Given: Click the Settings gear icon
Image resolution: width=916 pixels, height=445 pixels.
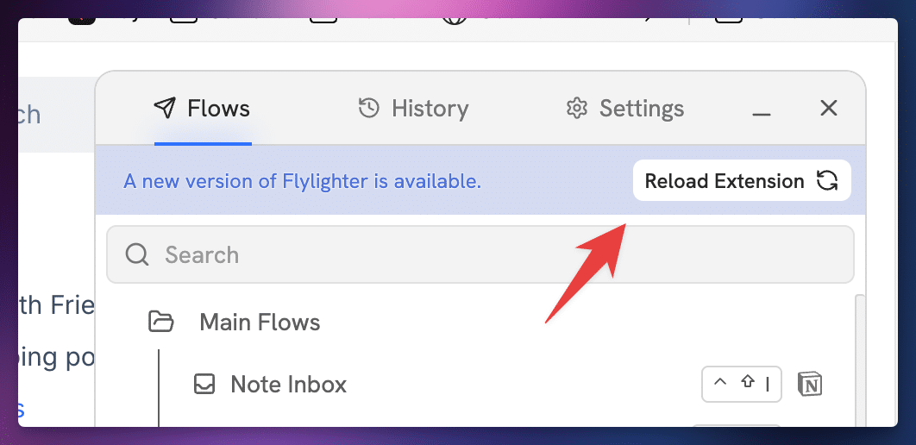Looking at the screenshot, I should pyautogui.click(x=576, y=109).
